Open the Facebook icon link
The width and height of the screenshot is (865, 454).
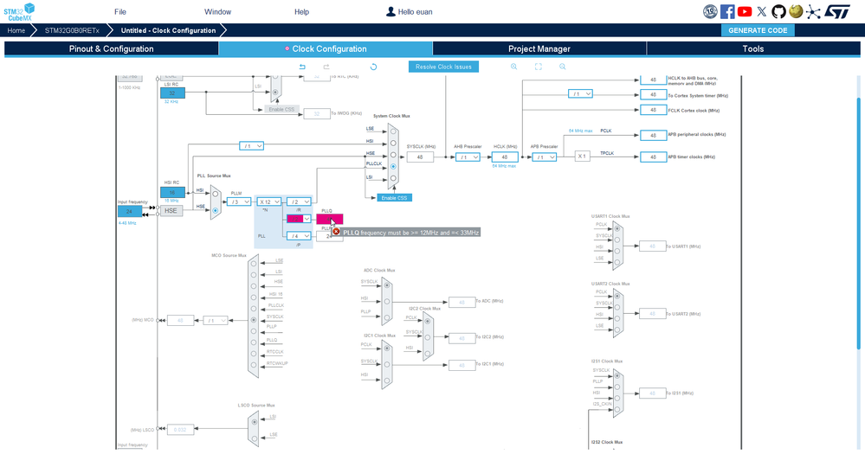727,11
